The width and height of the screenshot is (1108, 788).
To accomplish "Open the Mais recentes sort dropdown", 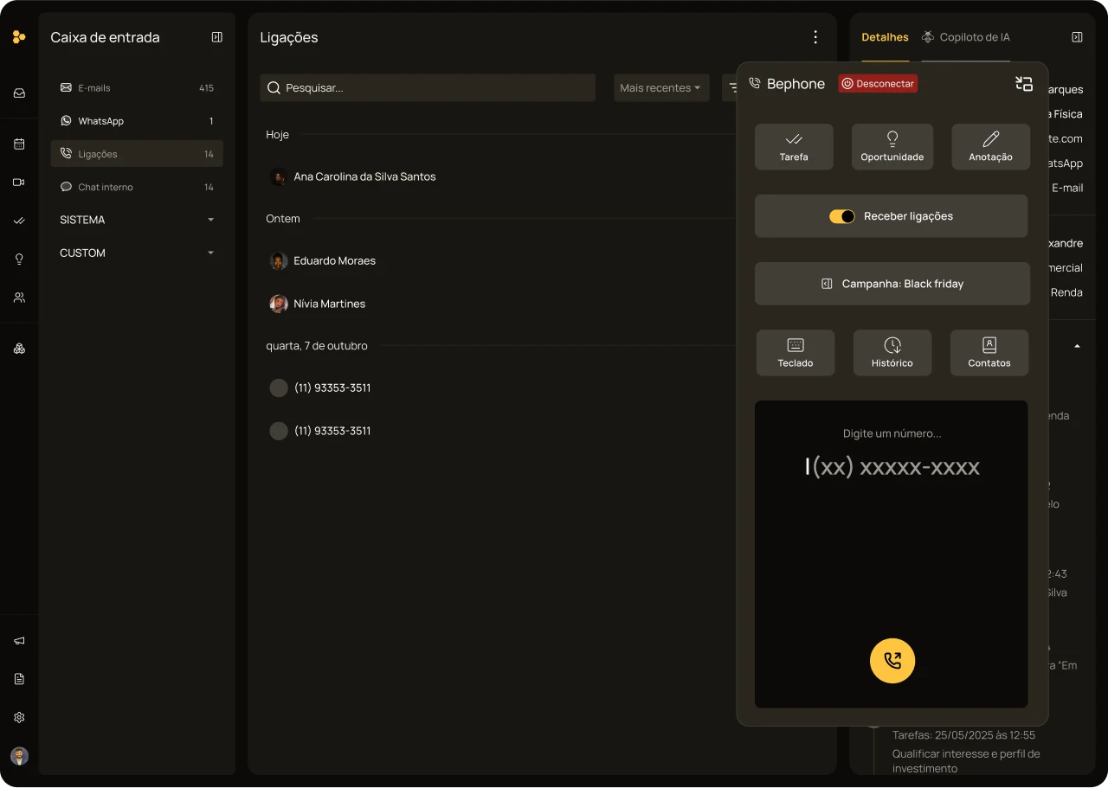I will click(x=660, y=88).
